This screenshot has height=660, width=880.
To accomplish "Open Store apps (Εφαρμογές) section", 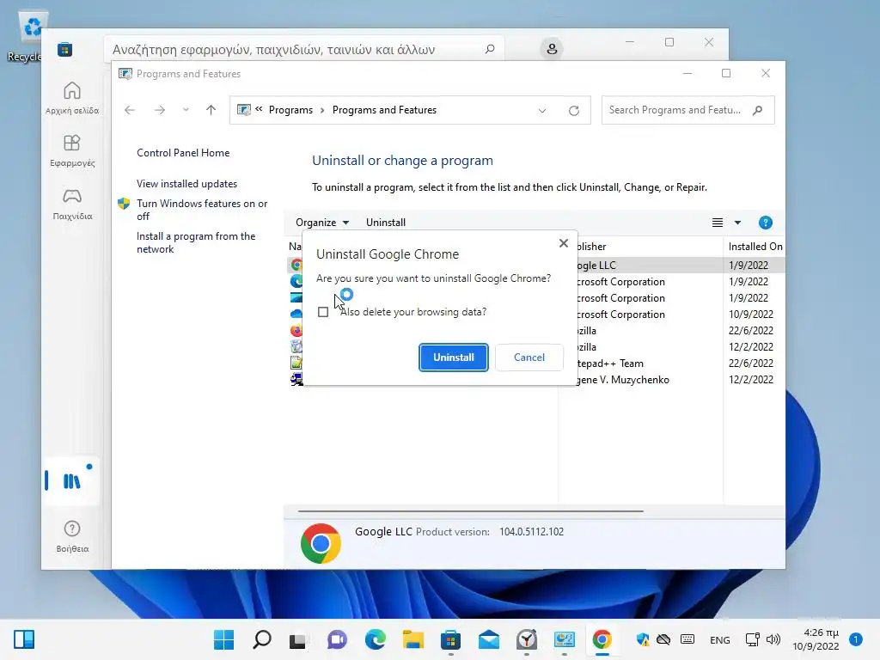I will coord(72,150).
